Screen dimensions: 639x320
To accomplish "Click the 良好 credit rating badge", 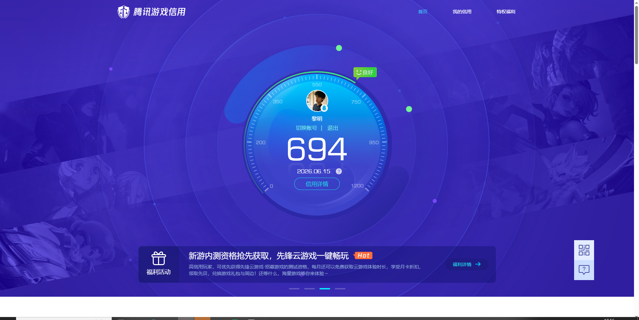I will coord(365,72).
